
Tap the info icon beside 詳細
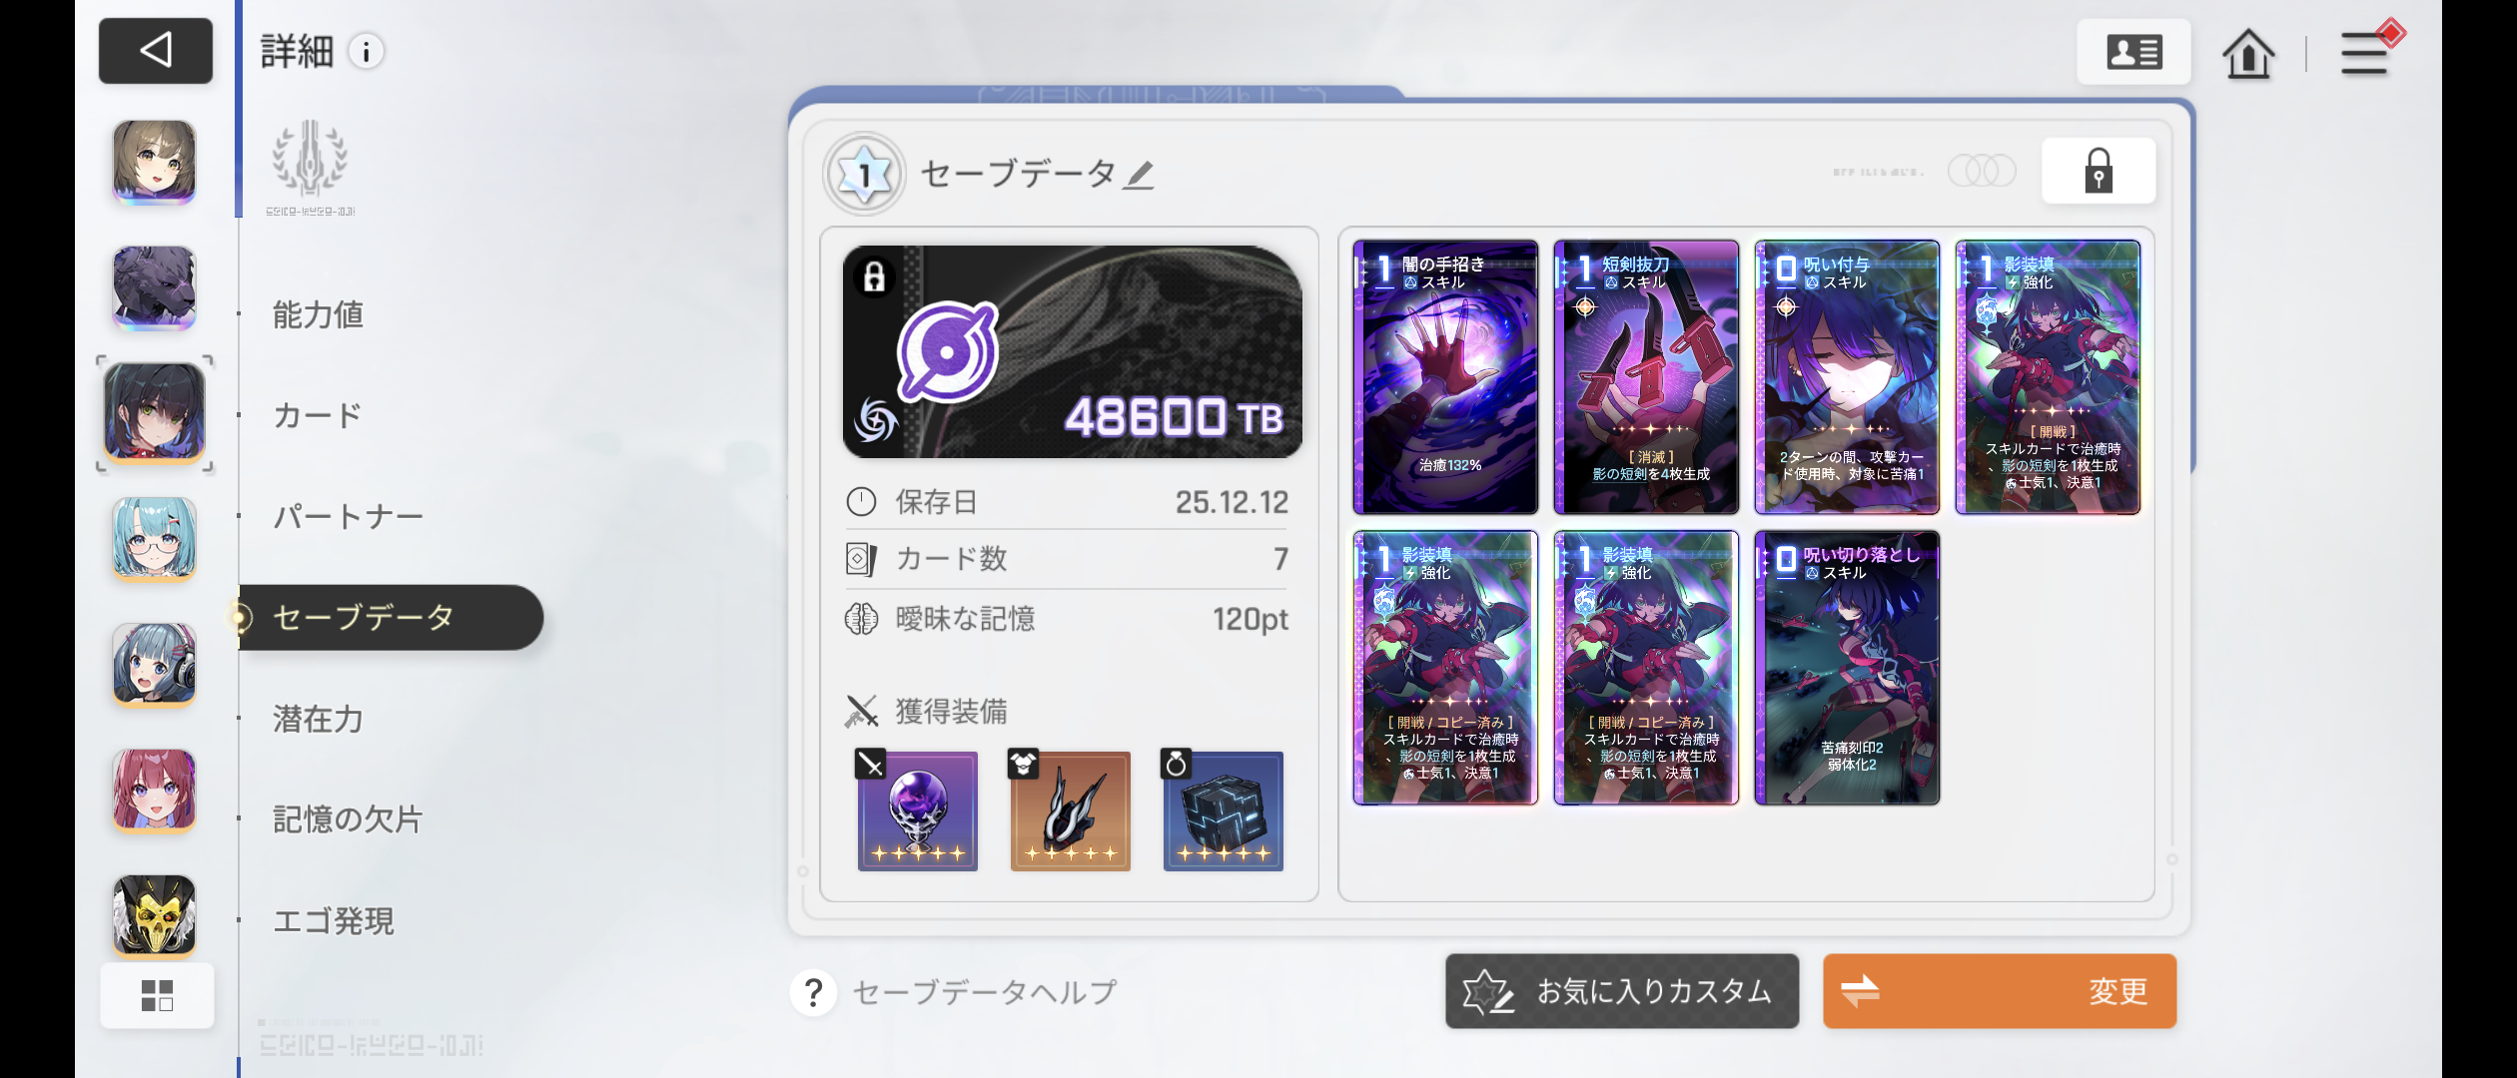click(x=367, y=52)
